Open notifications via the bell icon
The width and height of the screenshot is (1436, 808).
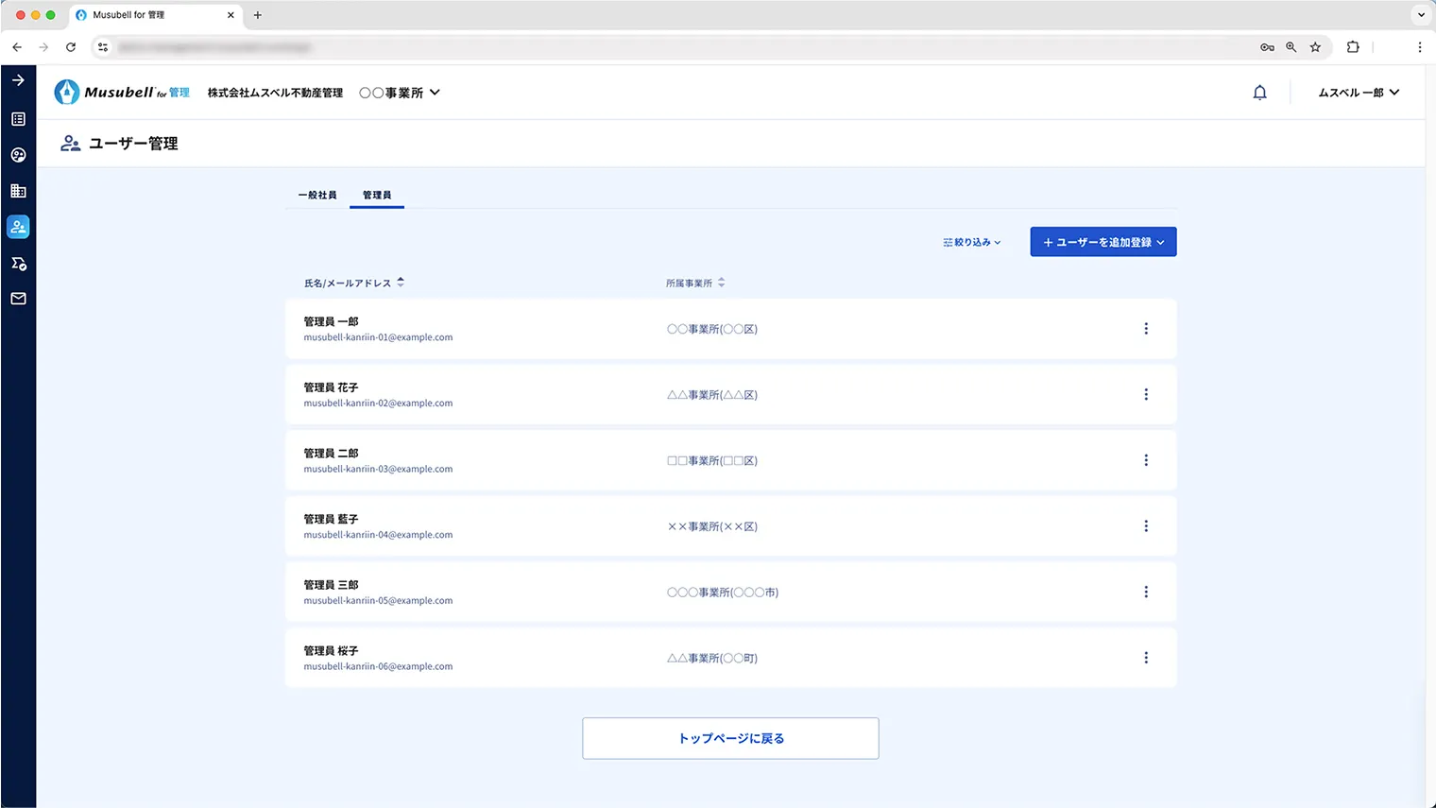coord(1259,92)
